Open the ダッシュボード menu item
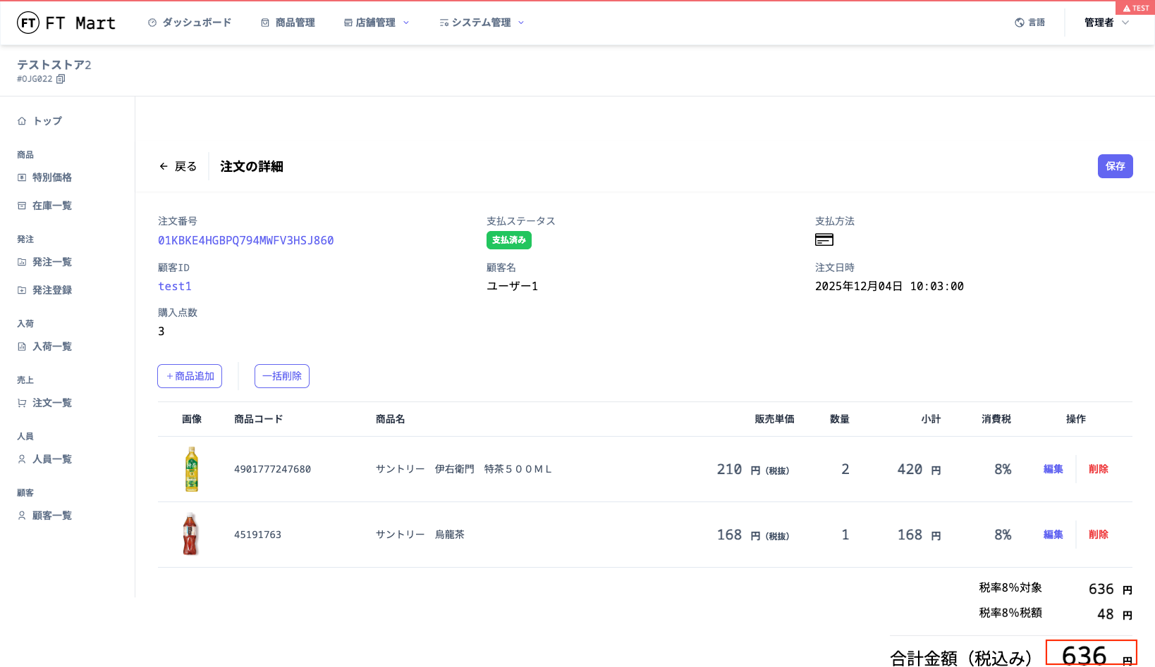1155x667 pixels. pos(190,23)
